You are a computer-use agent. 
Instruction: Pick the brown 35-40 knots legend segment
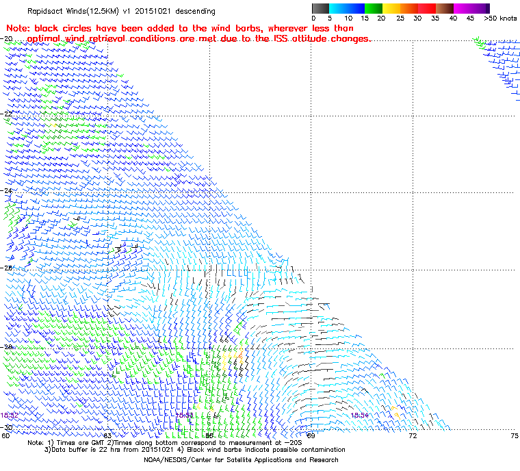445,8
